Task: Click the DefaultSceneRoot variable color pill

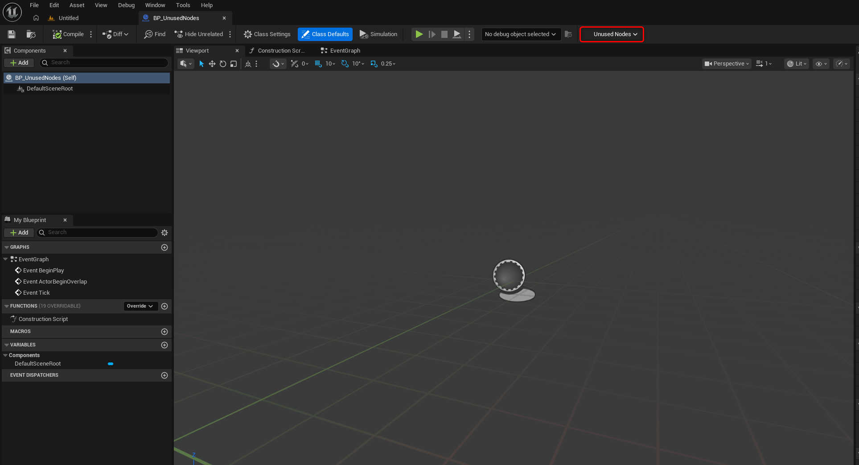Action: coord(111,364)
